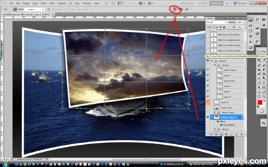Open the Analysis menu

(x=62, y=3)
